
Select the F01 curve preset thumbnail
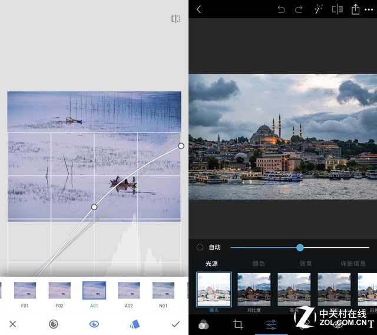(25, 290)
